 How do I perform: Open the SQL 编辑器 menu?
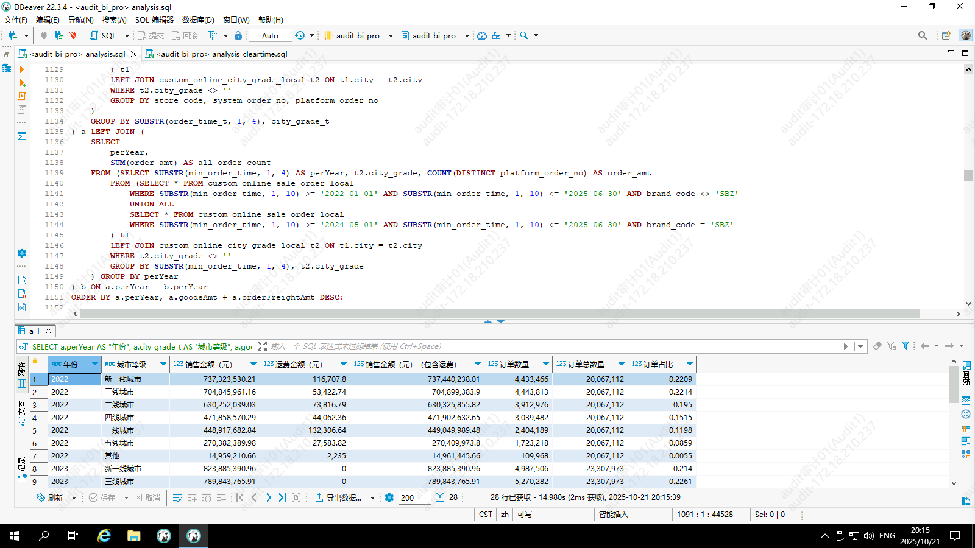click(154, 19)
